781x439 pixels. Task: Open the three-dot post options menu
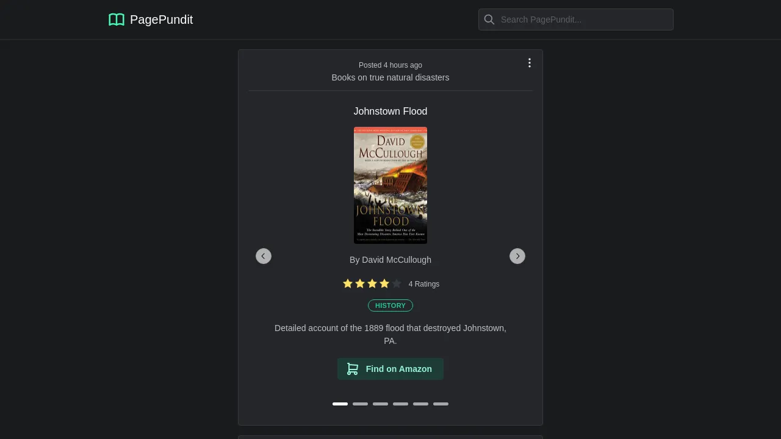coord(530,63)
